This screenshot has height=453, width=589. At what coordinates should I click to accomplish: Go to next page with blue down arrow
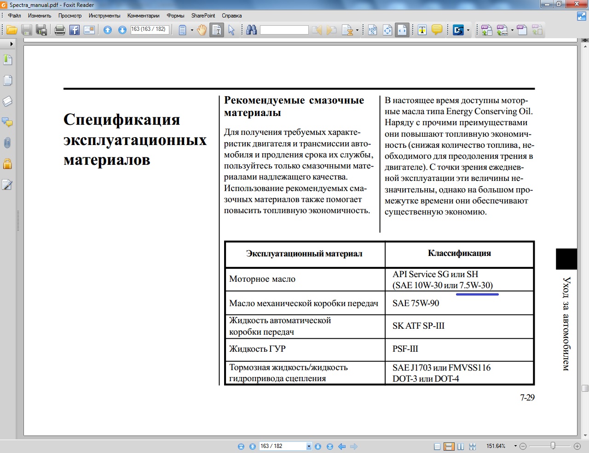coord(122,30)
